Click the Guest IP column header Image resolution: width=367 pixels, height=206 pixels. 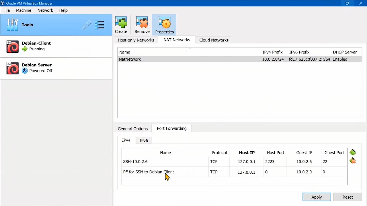[x=304, y=152]
